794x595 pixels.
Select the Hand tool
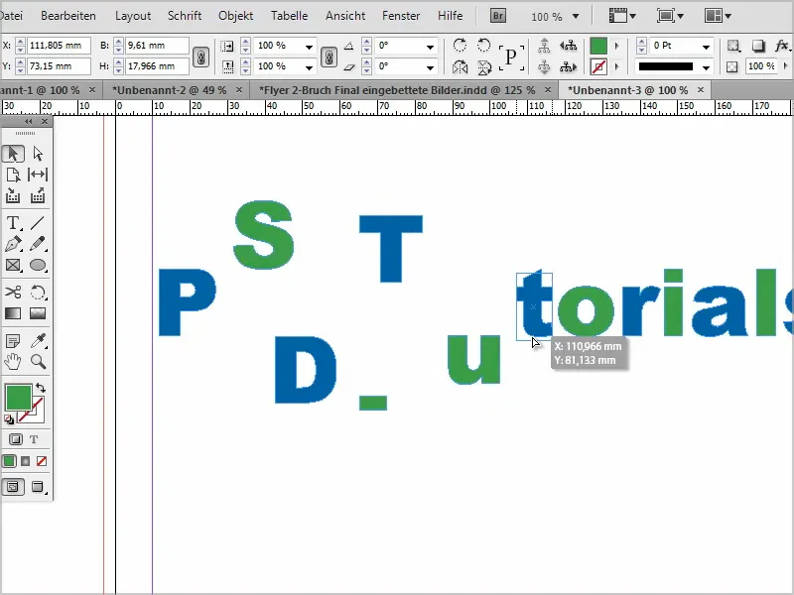(13, 361)
